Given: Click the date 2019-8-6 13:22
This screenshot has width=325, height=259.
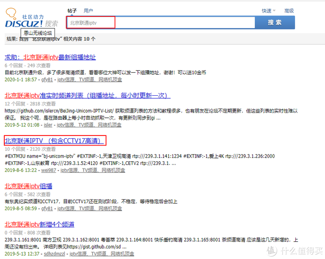Looking at the screenshot, I should pos(21,170).
